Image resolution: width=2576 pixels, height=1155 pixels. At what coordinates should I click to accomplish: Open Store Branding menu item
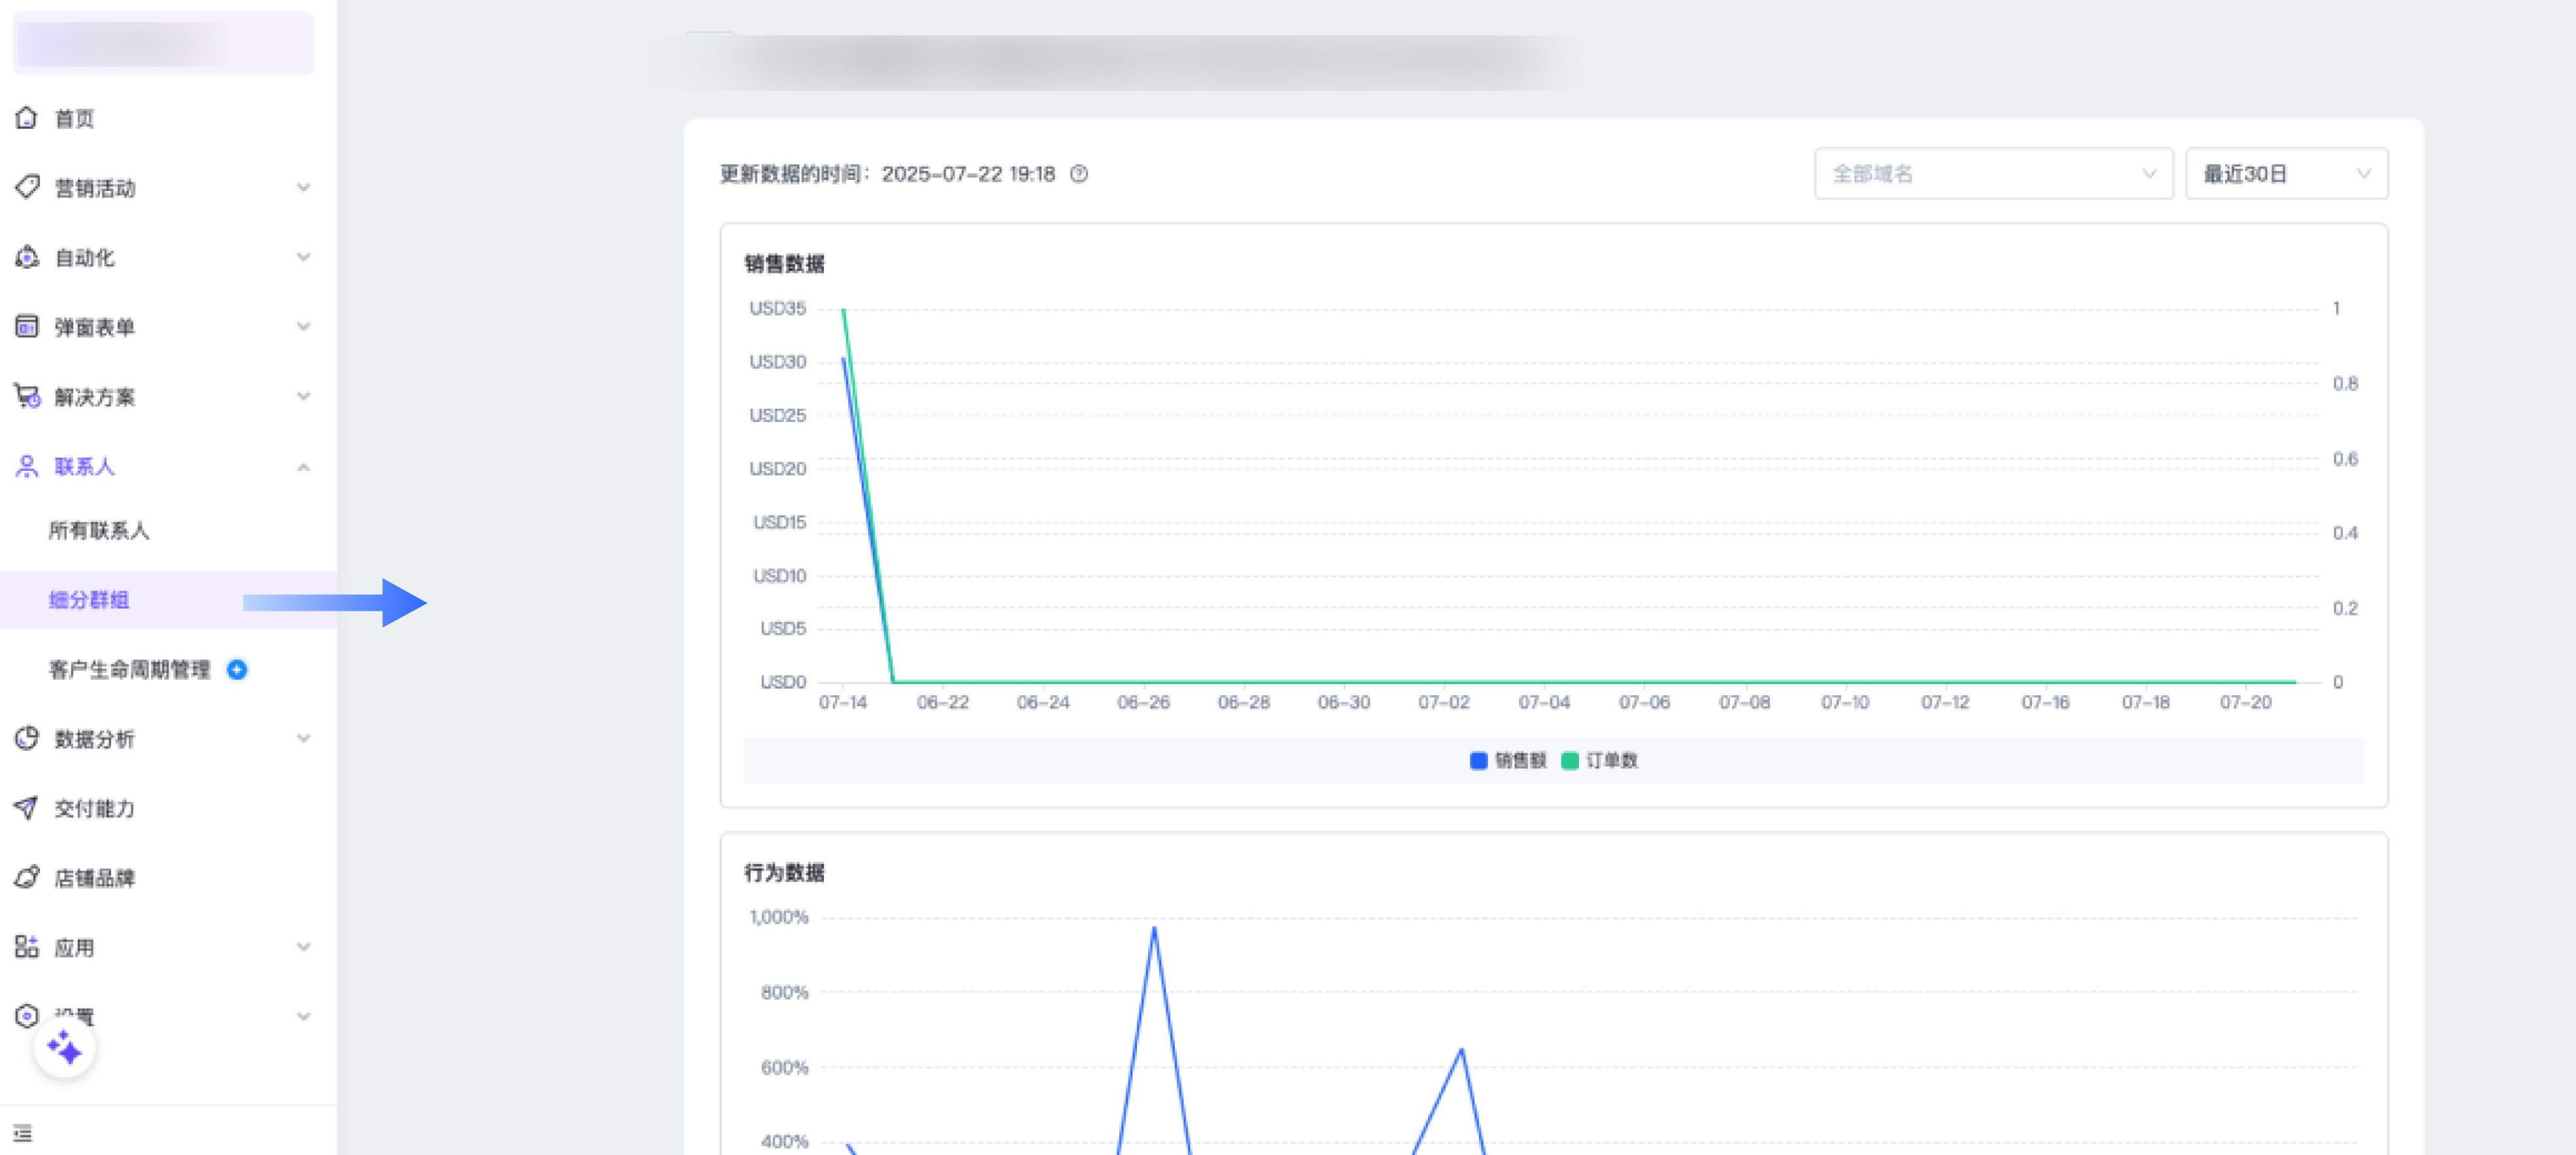94,878
